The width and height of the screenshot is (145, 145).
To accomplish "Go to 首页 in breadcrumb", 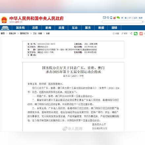I will (3, 33).
